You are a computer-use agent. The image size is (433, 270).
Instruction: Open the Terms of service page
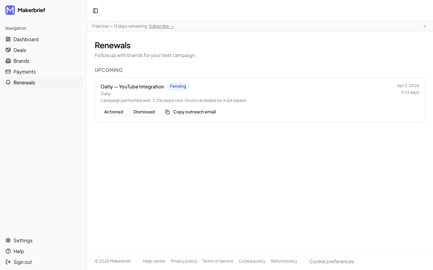coord(218,261)
